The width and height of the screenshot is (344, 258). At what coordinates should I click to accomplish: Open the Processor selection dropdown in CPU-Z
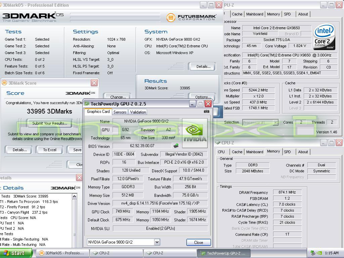(276, 122)
